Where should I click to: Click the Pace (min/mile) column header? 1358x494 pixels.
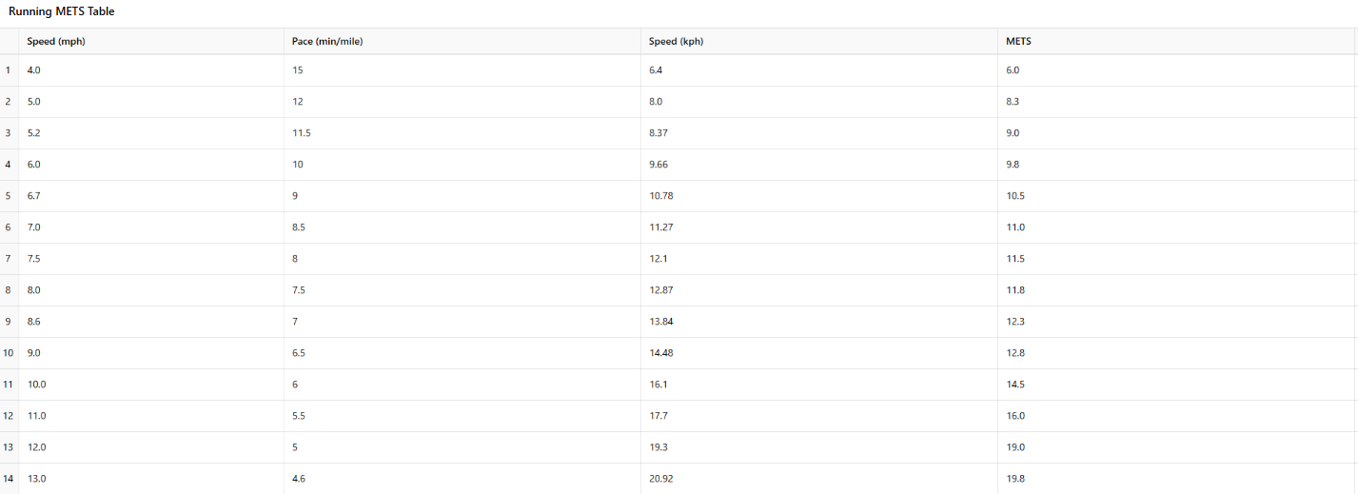(463, 41)
